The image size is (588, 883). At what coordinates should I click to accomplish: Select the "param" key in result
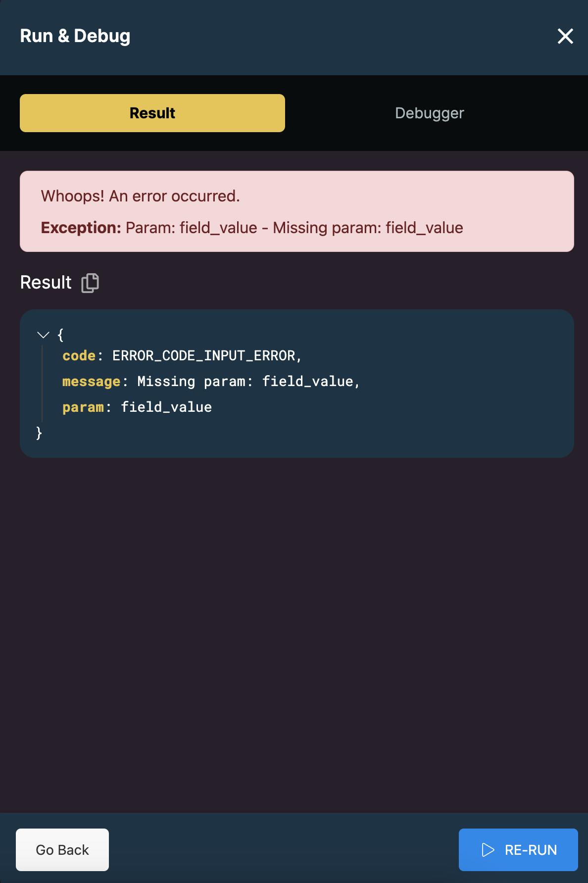click(83, 407)
